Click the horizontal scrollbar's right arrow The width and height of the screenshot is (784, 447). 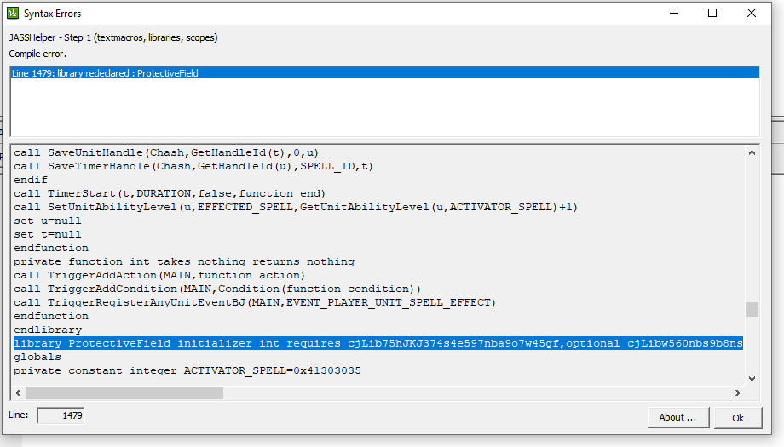[736, 393]
